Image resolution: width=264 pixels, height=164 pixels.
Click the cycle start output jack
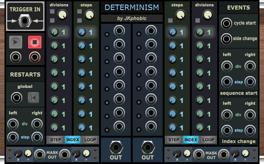[226, 23]
